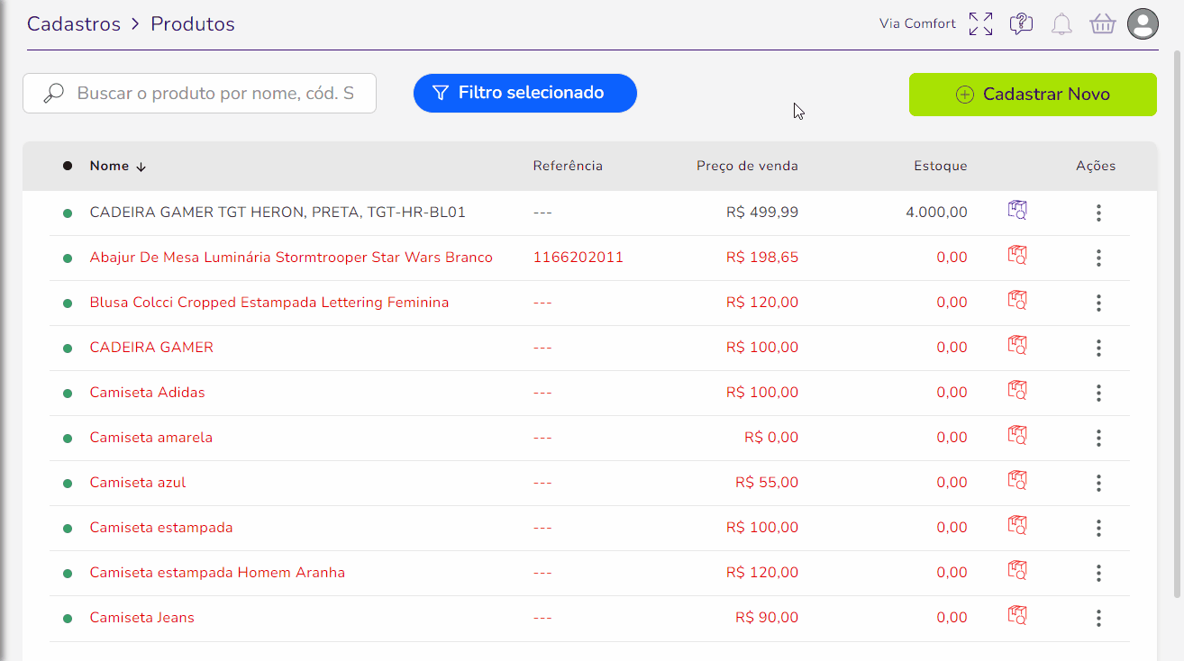The height and width of the screenshot is (661, 1184).
Task: Open notifications bell icon
Action: tap(1062, 24)
